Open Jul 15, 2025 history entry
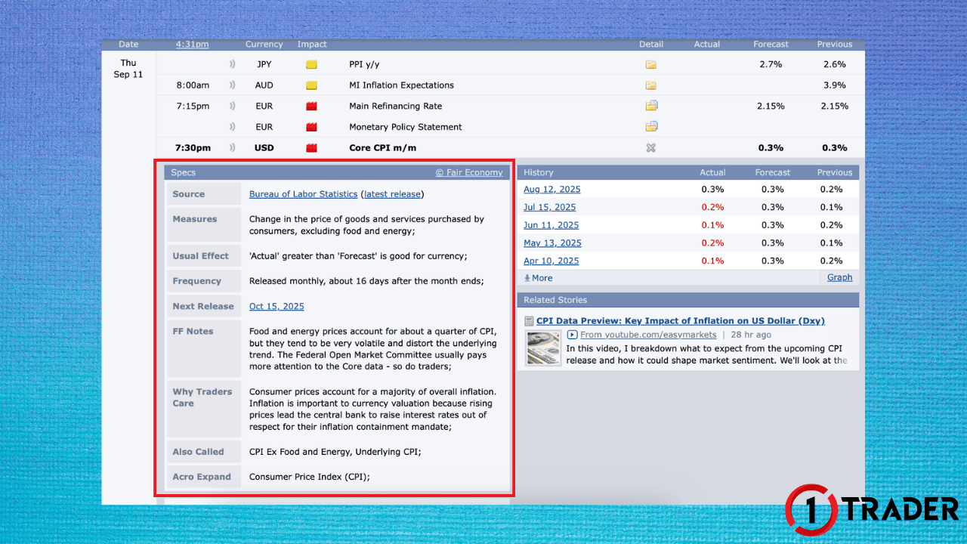Screen dimensions: 967x544 pos(550,207)
